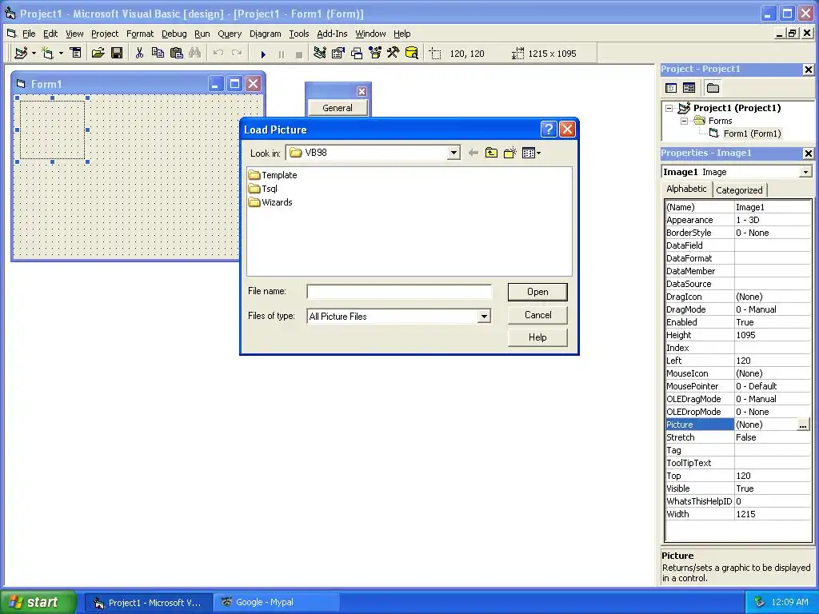Collapse Project1 (Project1) tree node
Screen dimensions: 819x614
coord(669,108)
